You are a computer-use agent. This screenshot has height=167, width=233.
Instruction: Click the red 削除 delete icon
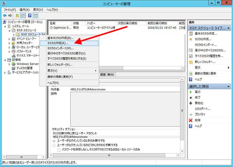click(x=191, y=120)
